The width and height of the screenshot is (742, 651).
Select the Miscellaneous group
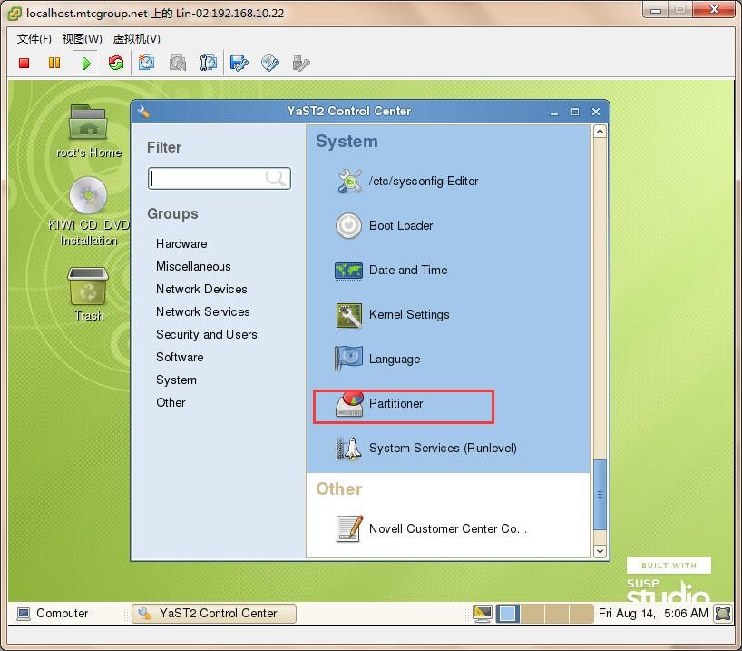(x=193, y=267)
